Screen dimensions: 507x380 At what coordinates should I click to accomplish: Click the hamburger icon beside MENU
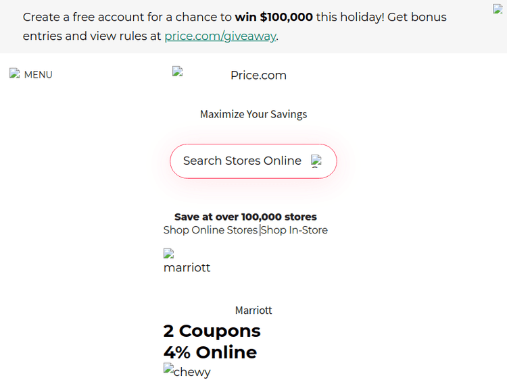(14, 74)
